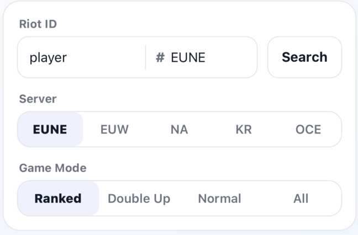Choose the Normal game mode

coord(219,199)
